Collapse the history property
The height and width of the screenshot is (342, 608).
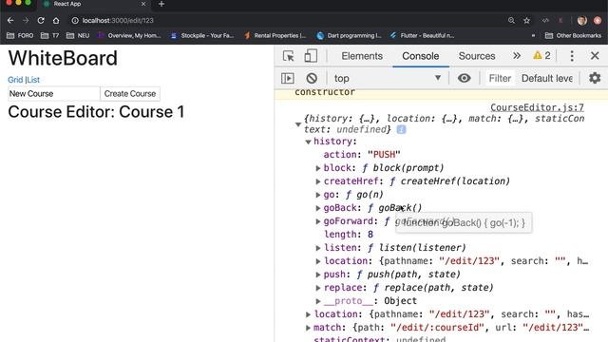(x=308, y=142)
